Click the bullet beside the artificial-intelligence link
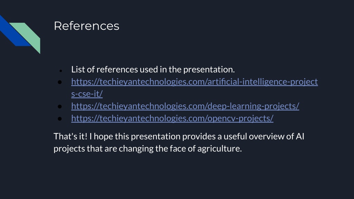Screen dimensions: 354x199 click(x=59, y=82)
